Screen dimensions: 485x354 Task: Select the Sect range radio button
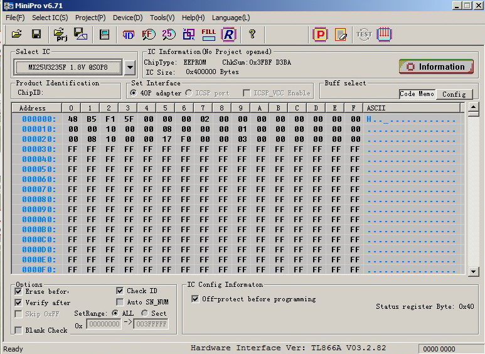tap(145, 313)
